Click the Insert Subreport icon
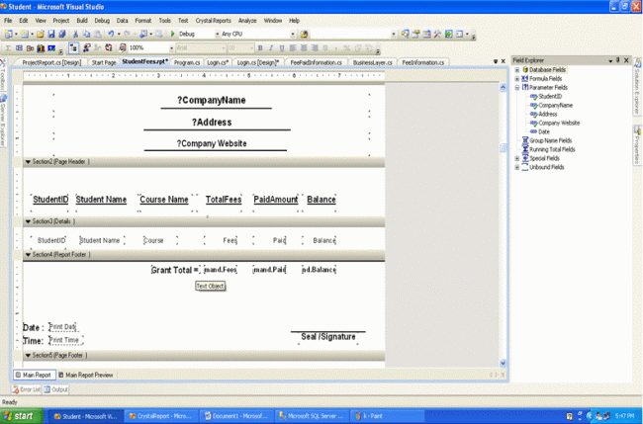643x424 pixels. (x=30, y=47)
